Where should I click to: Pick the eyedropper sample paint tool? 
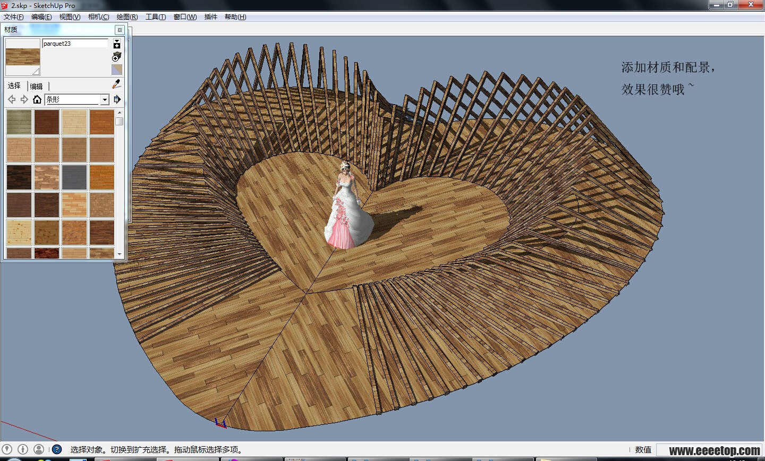pyautogui.click(x=117, y=84)
